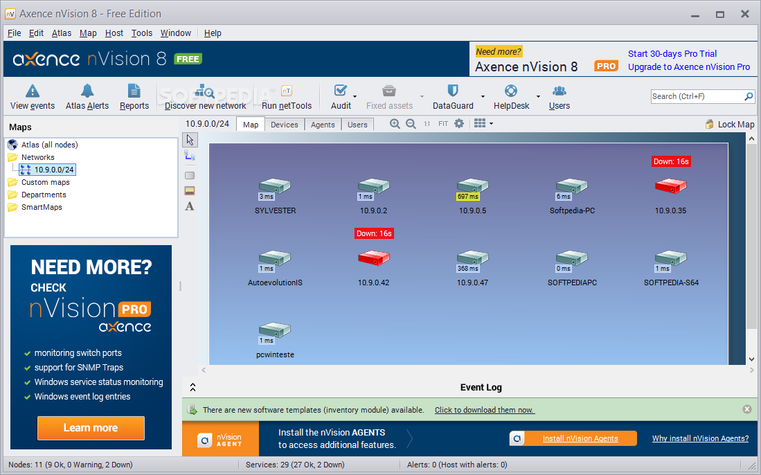Open the HelpDesk dropdown arrow
This screenshot has height=475, width=761.
point(538,96)
